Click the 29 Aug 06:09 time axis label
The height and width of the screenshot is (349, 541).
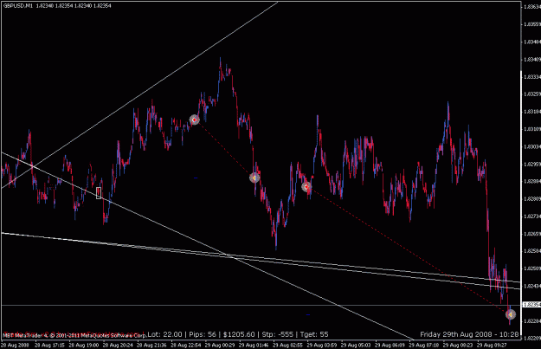(390, 345)
